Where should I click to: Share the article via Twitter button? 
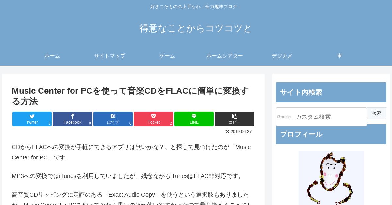coord(32,119)
